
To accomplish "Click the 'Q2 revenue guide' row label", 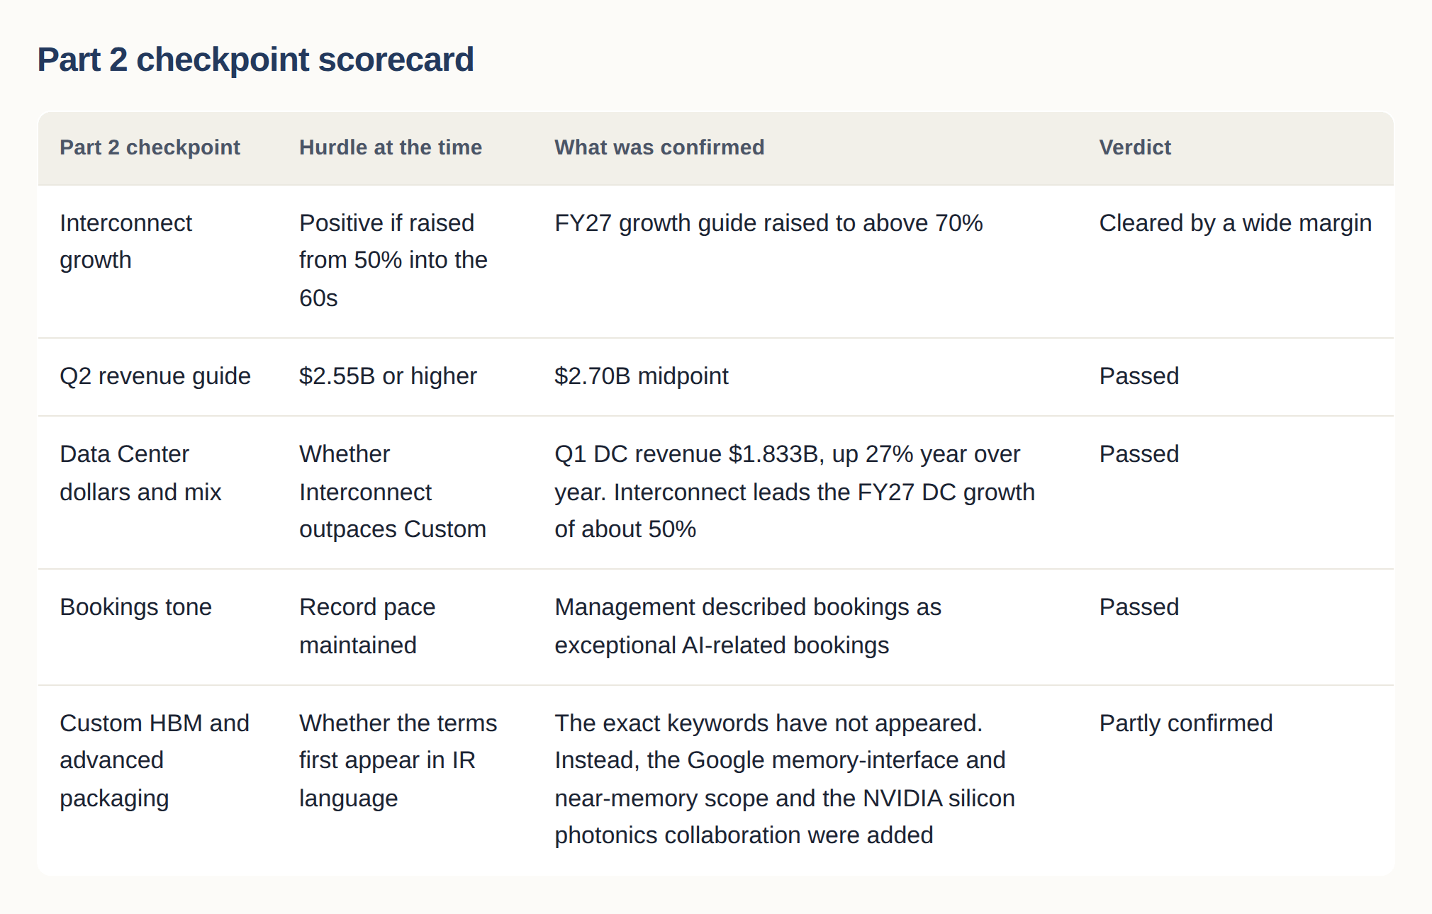I will 155,376.
